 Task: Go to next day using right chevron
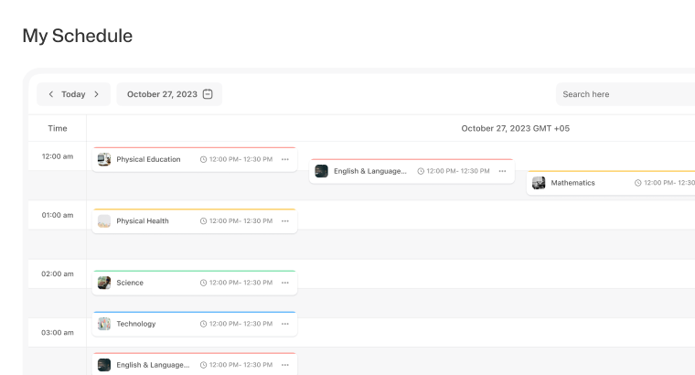click(x=96, y=94)
